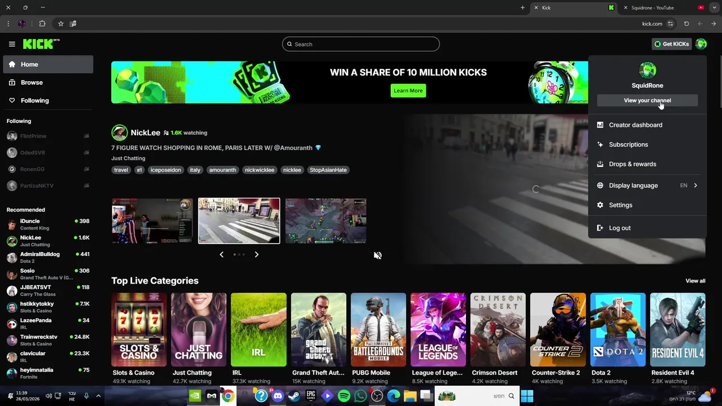Screen dimensions: 722x406
Task: Toggle notifications for PartizaNKTV
Action: click(x=86, y=186)
